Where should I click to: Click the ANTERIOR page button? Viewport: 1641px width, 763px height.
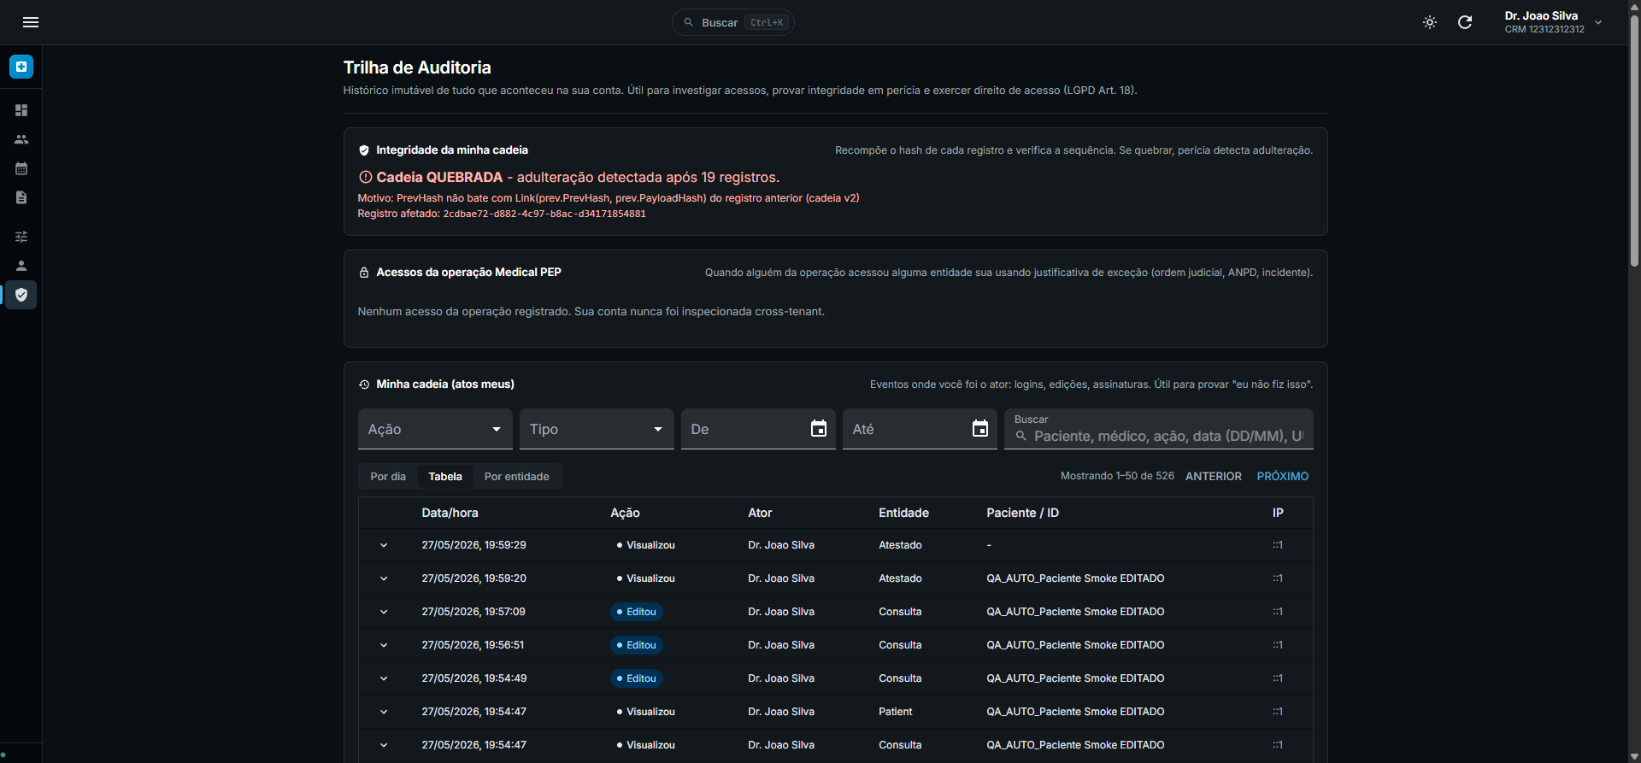coord(1214,477)
